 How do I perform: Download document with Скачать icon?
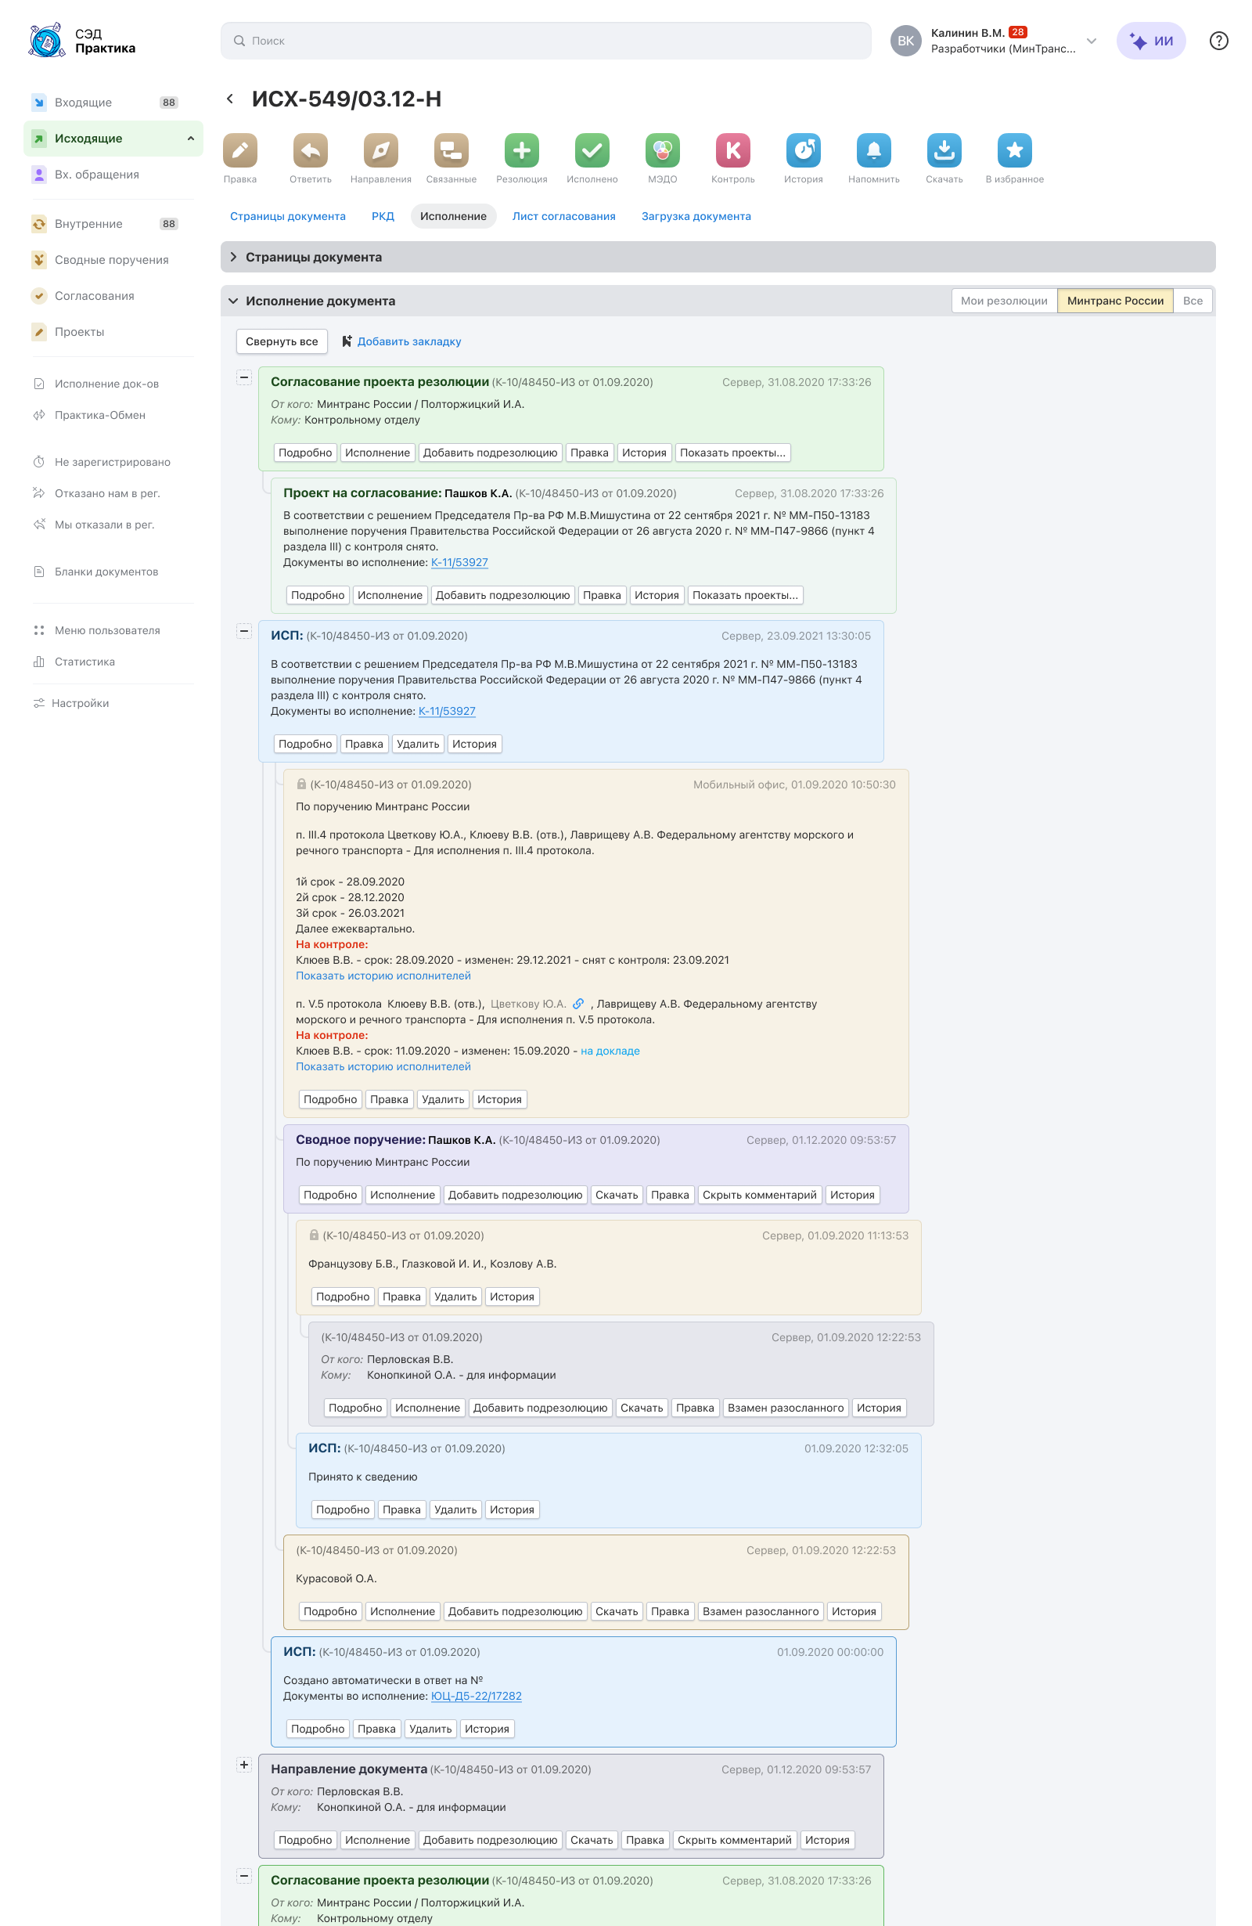tap(944, 150)
